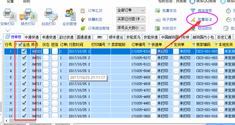Click 统筹配货 distribution planning icon
This screenshot has height=125, width=235.
(83, 19)
